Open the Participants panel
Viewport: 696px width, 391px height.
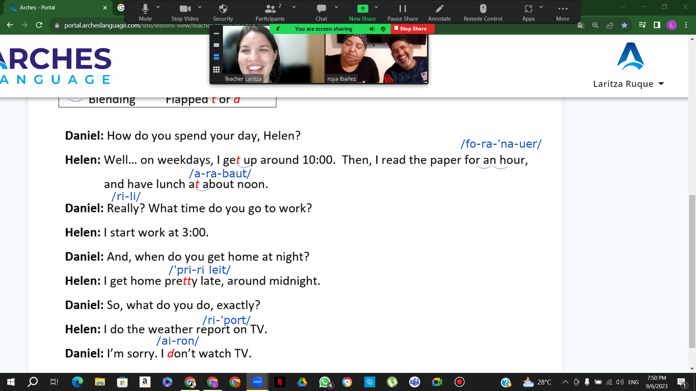coord(270,12)
